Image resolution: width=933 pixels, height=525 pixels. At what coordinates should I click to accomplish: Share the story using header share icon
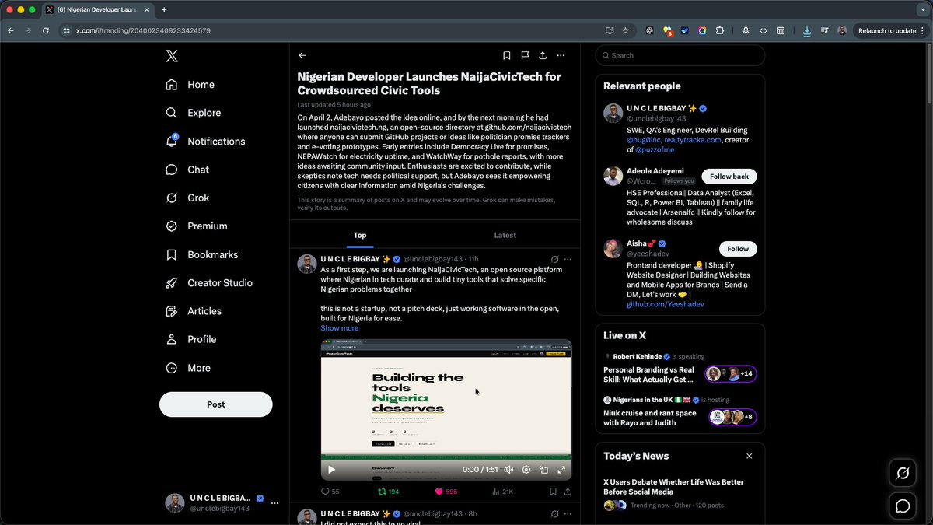pos(543,55)
